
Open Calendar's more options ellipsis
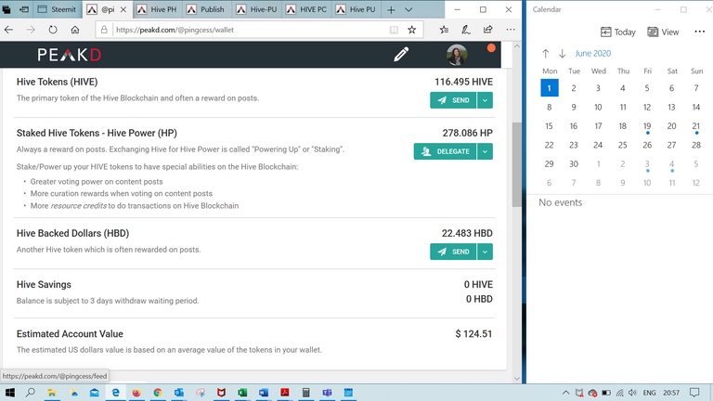point(699,32)
